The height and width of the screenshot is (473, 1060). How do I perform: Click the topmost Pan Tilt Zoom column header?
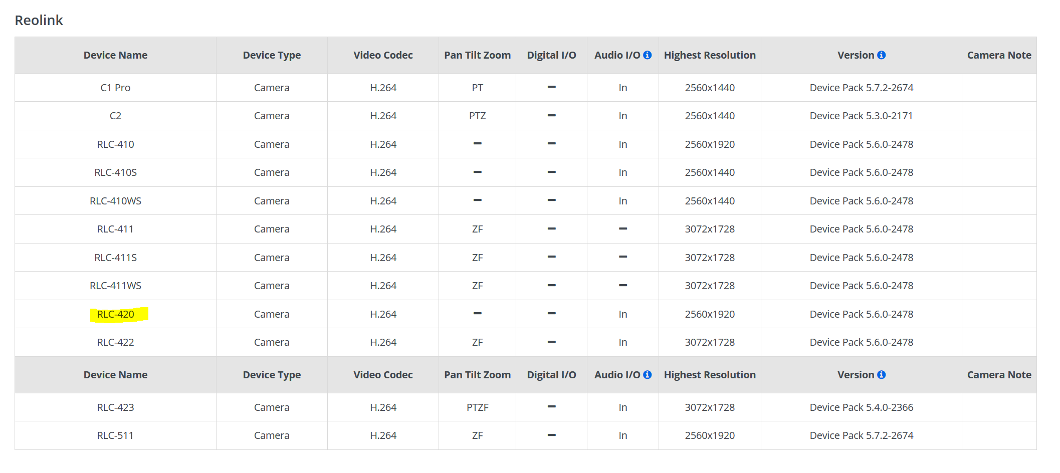point(477,55)
